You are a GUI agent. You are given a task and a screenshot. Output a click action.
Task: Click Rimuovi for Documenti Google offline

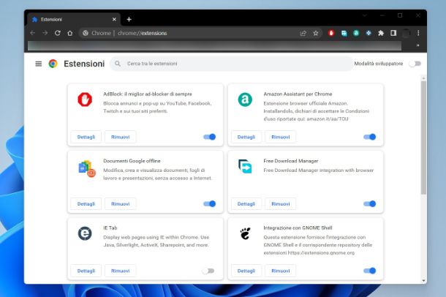[121, 203]
